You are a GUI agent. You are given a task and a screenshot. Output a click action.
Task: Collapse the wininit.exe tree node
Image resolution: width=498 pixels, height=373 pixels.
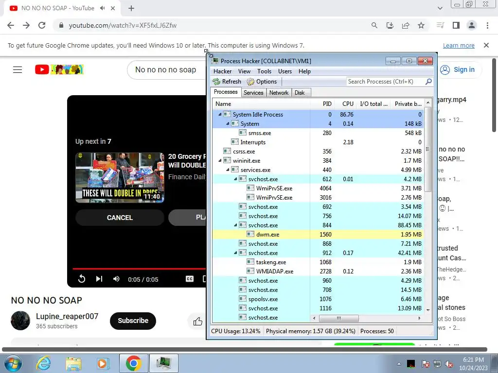click(220, 161)
